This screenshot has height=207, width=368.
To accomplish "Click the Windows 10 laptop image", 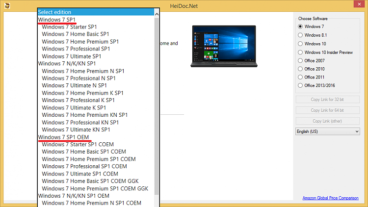I will [x=224, y=46].
